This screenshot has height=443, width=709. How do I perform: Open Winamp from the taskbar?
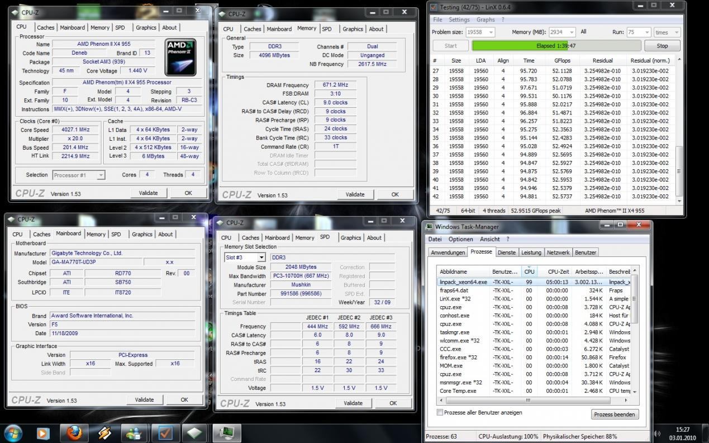coord(104,433)
